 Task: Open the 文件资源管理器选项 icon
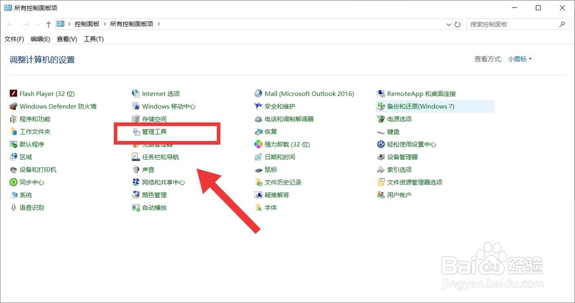point(381,182)
